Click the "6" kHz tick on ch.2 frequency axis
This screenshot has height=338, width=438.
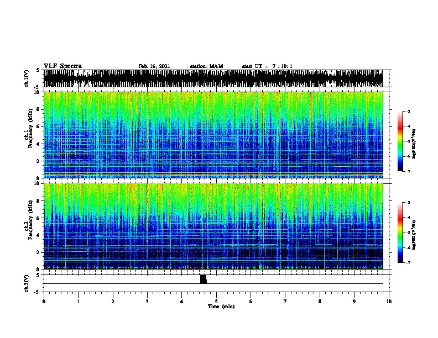[39, 218]
